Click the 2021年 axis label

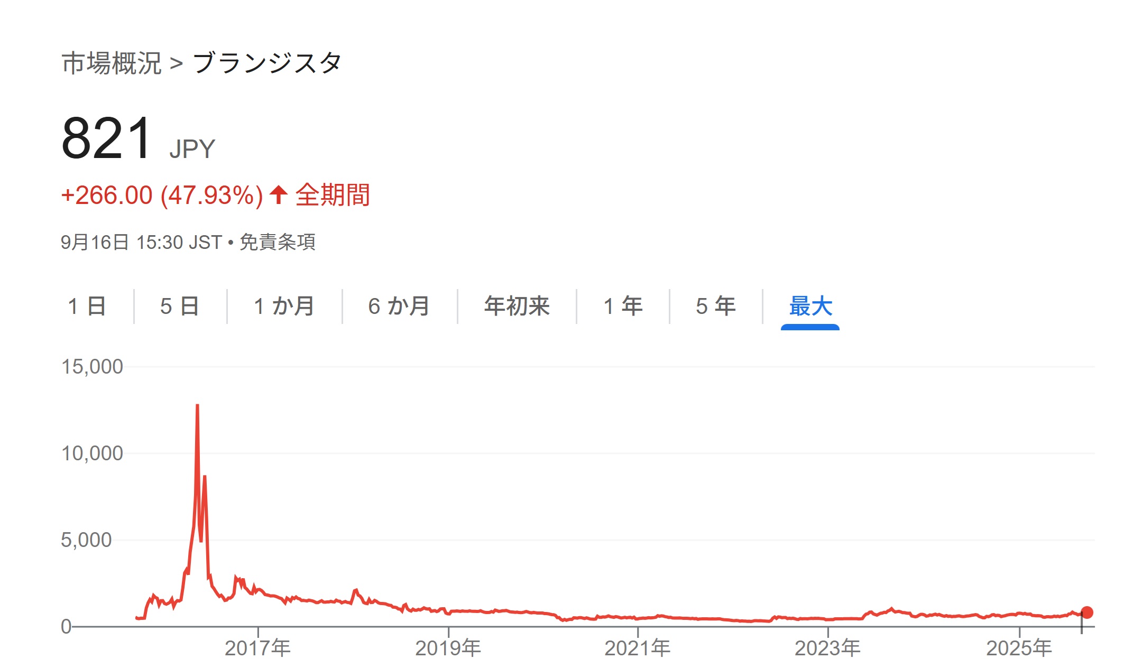coord(638,648)
